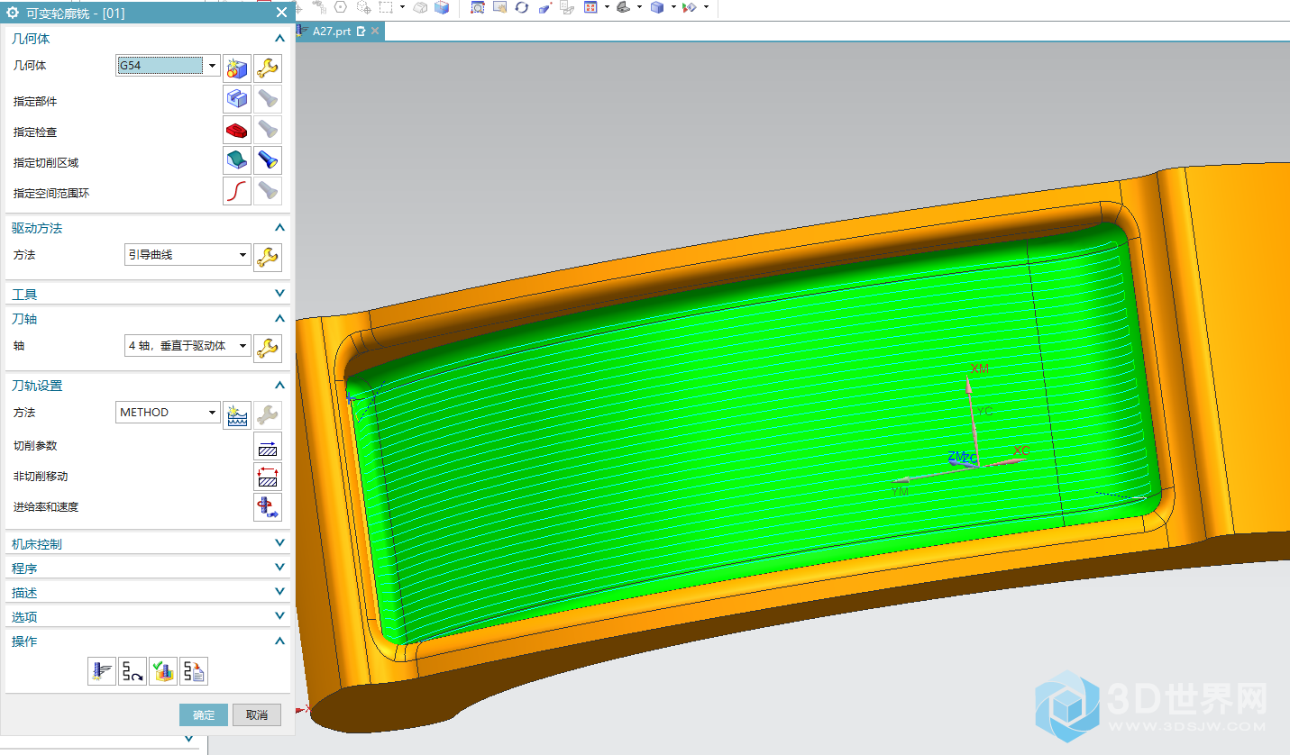The image size is (1290, 755).
Task: Collapse the 驱动方法 section
Action: pyautogui.click(x=279, y=228)
